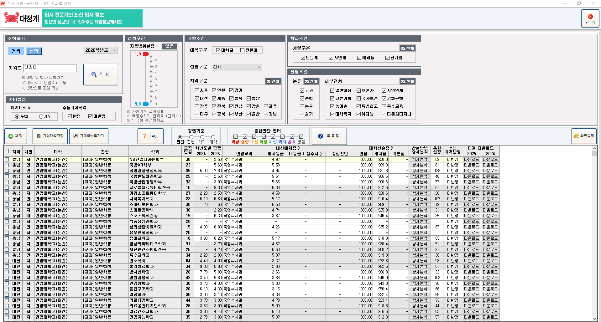Click 상세분석 for 물리치료학과 row

[420, 266]
